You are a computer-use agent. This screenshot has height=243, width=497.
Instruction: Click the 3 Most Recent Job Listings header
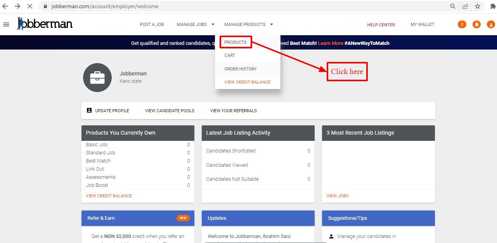point(378,133)
